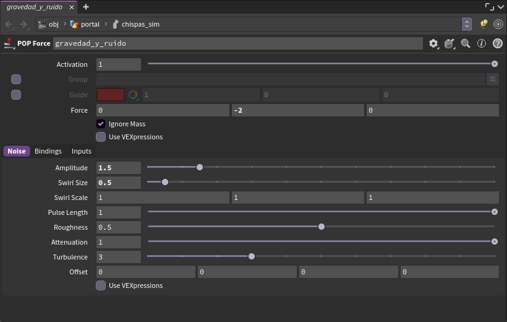Image resolution: width=507 pixels, height=322 pixels.
Task: Open the path history dropdown arrows
Action: click(x=467, y=24)
